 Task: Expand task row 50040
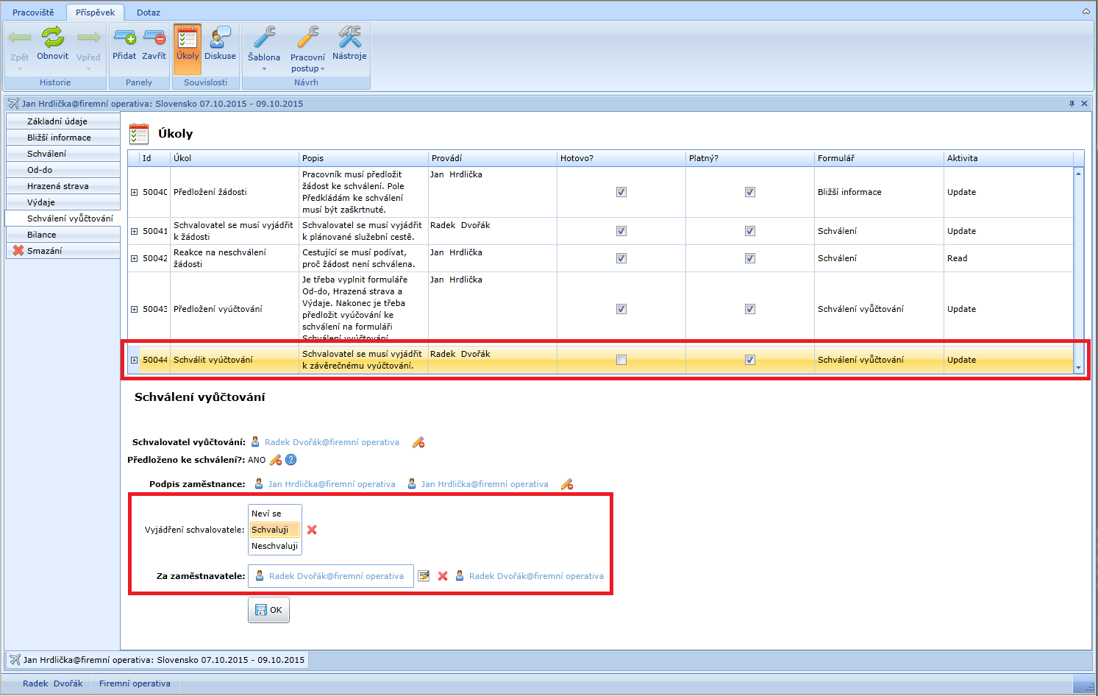(x=135, y=192)
